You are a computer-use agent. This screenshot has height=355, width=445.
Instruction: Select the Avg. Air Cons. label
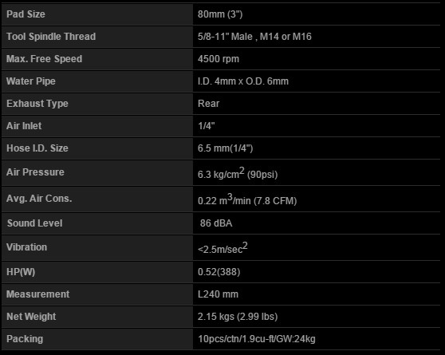point(39,199)
